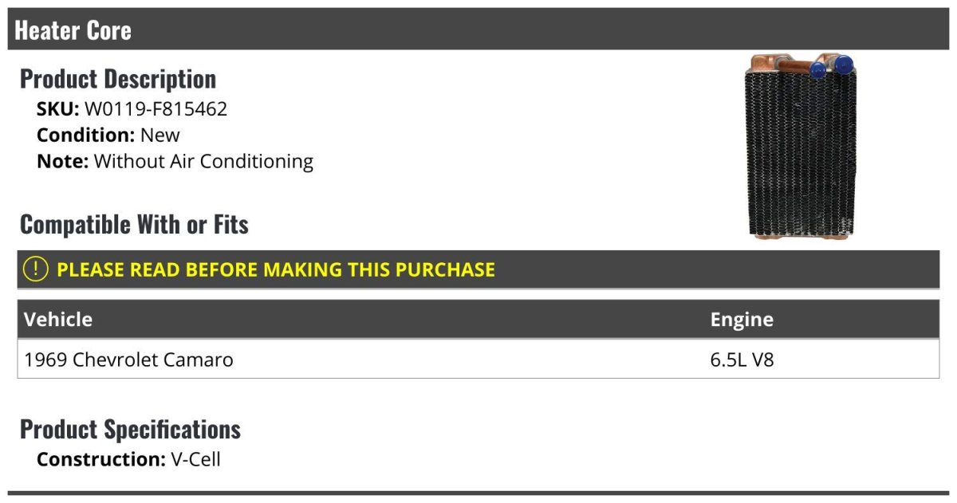Screen dimensions: 957x503
Task: Click the V-Cell construction value
Action: coord(195,459)
